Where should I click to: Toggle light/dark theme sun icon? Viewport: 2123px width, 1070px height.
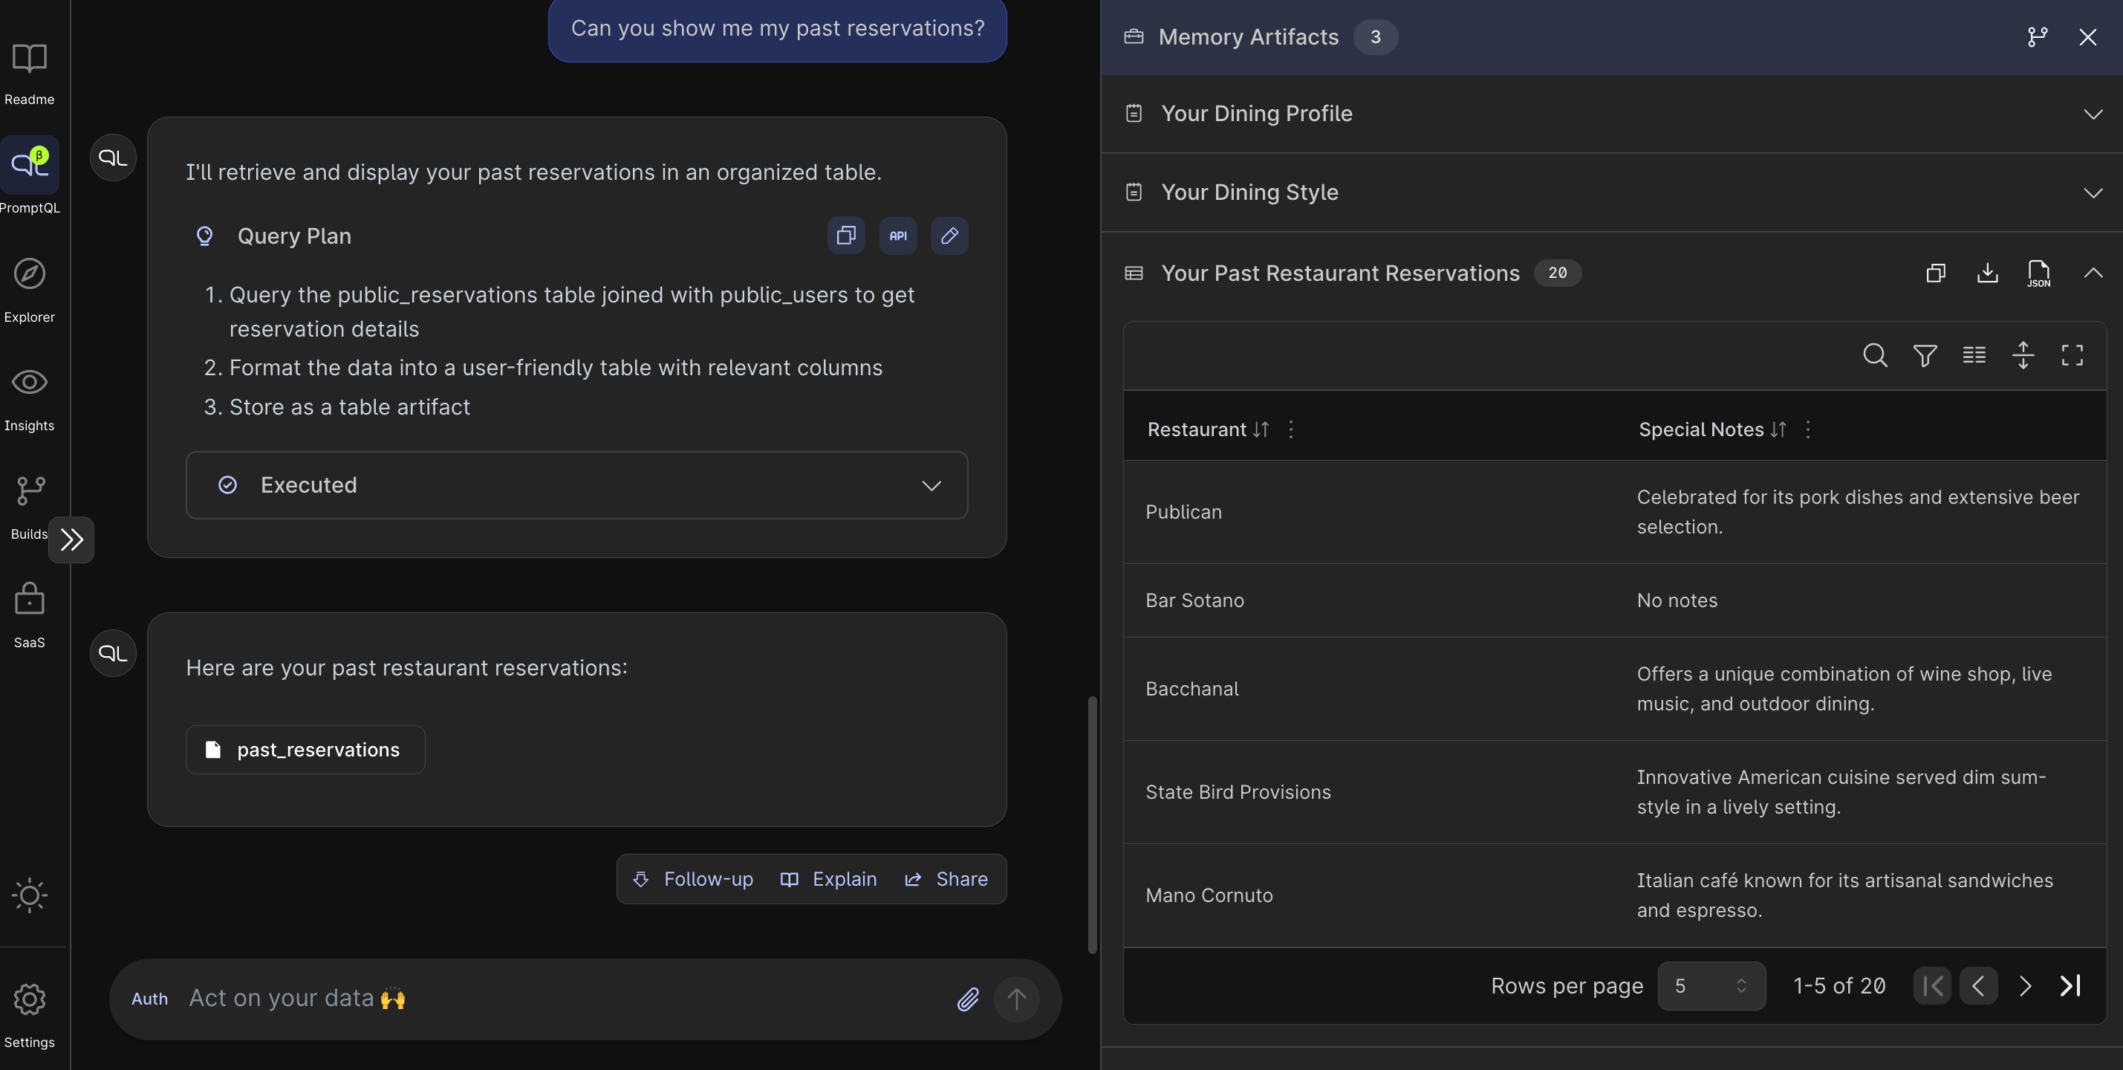coord(30,895)
